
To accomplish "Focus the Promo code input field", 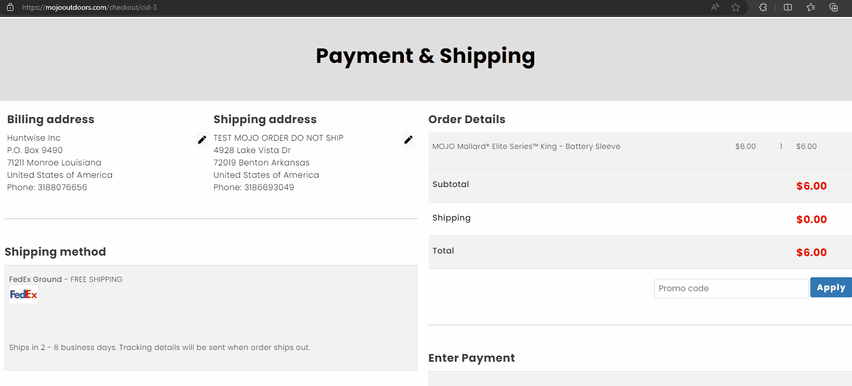I will coord(731,289).
